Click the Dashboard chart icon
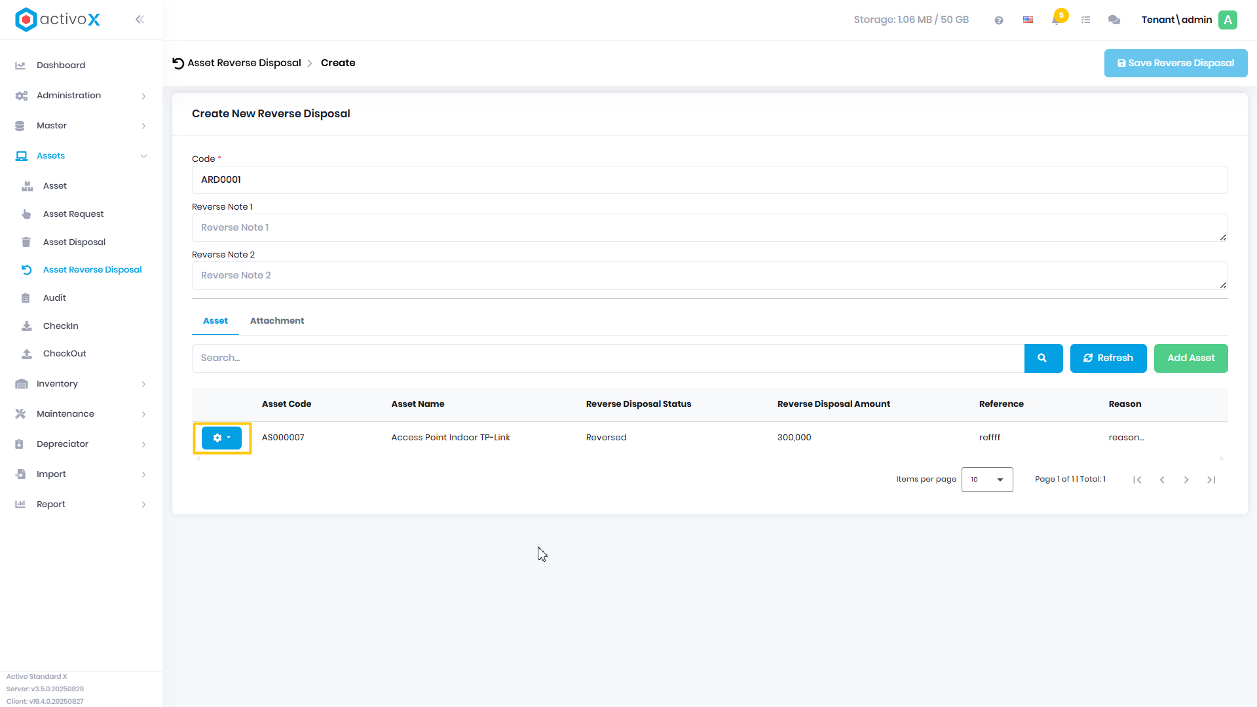 (20, 66)
